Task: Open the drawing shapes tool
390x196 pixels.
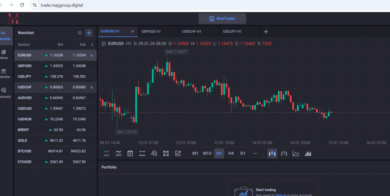Action: pos(154,153)
